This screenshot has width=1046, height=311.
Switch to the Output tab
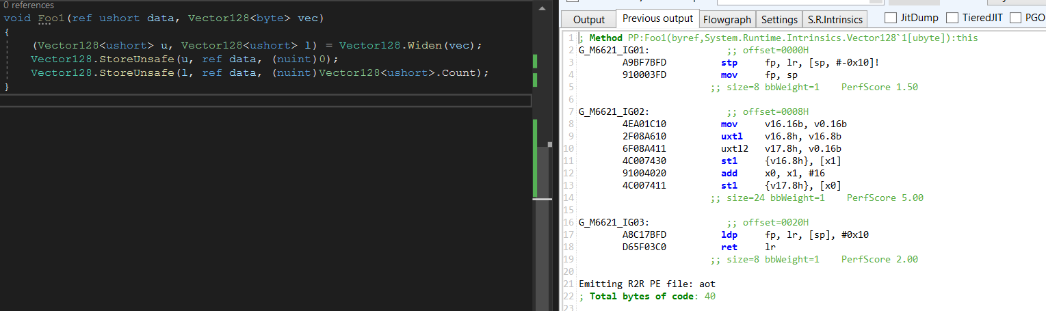589,20
